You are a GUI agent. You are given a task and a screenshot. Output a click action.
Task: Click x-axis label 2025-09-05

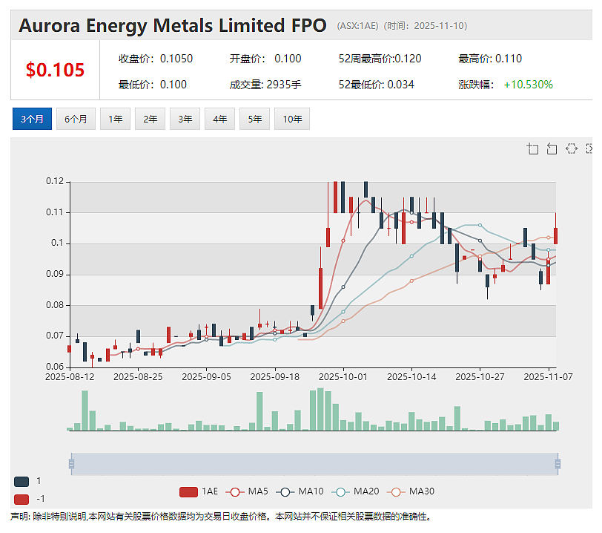(x=207, y=377)
